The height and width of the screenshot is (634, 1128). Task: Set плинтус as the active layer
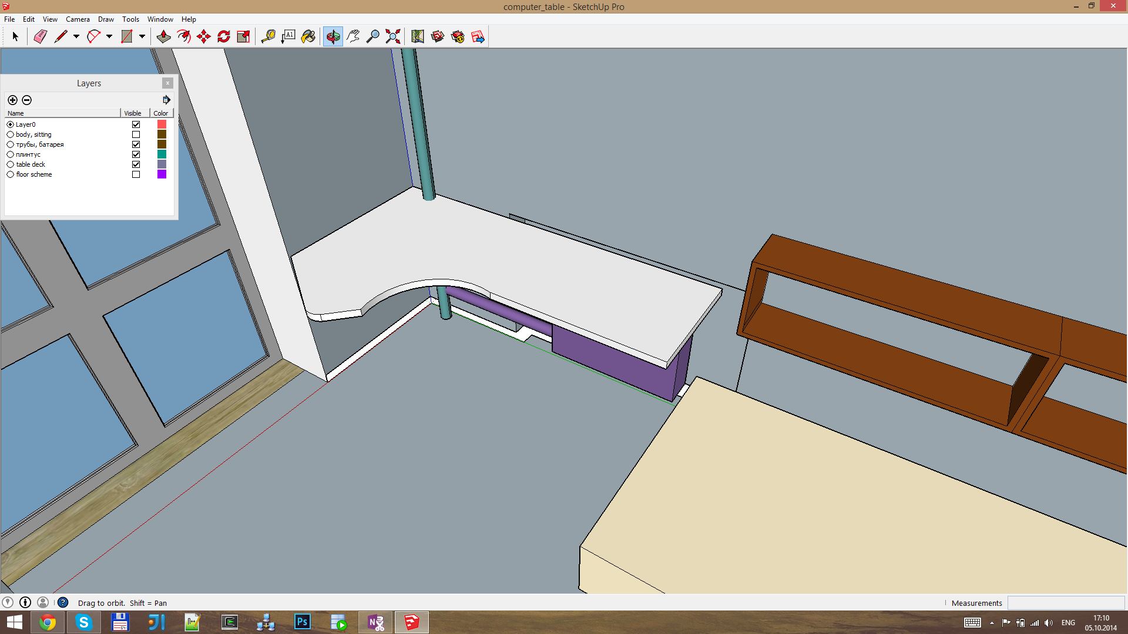tap(10, 154)
